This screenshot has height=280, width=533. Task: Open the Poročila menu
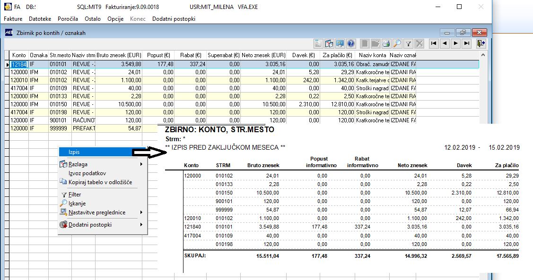(68, 19)
